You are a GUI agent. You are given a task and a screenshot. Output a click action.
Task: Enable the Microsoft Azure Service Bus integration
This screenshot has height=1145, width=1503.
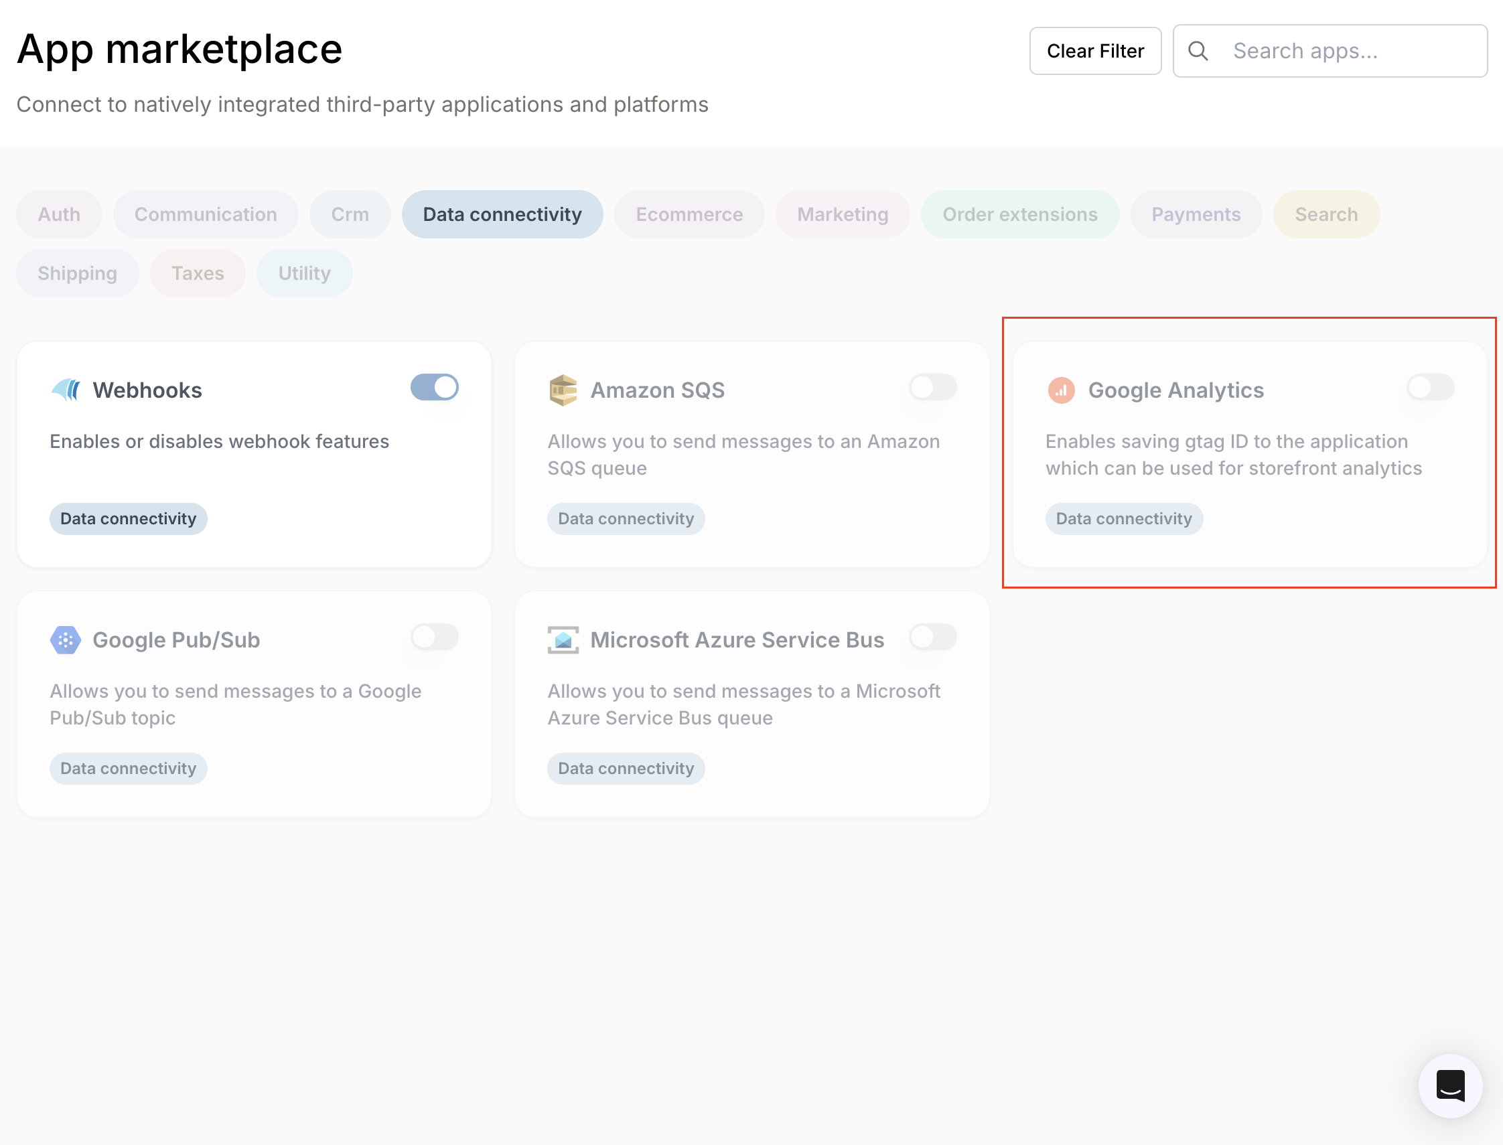932,637
